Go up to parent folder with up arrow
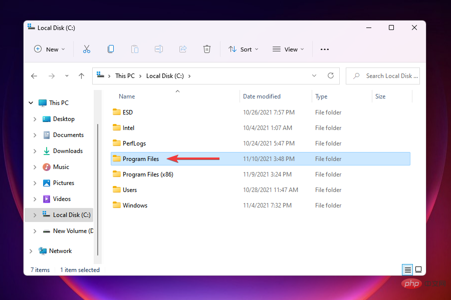The width and height of the screenshot is (451, 300). (81, 75)
